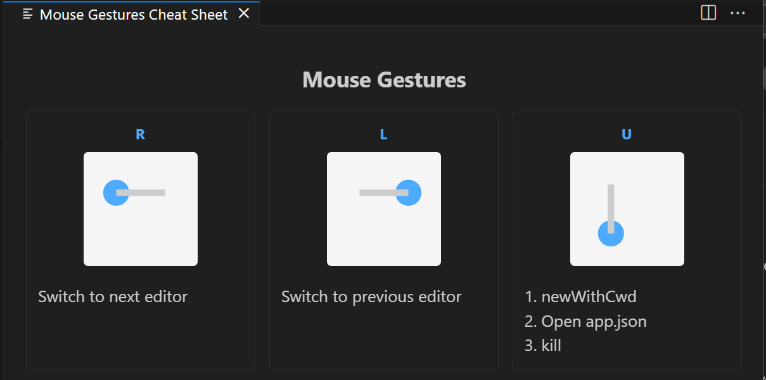Click the Mouse Gestures heading

point(384,80)
